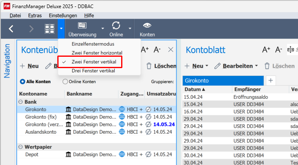Screen dimensions: 298x165
Task: Select the Depot account row
Action: 97,154
